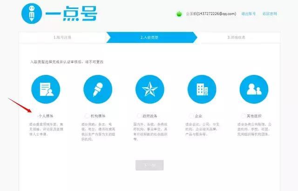Click the 企业 description paragraph
This screenshot has width=298, height=191.
tap(203, 129)
